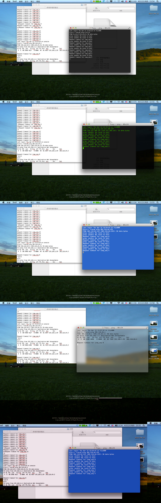Viewport: 161px width, 503px height.
Task: Open 编辑 menu in the 13:54 menu bar
Action: tap(21, 1)
